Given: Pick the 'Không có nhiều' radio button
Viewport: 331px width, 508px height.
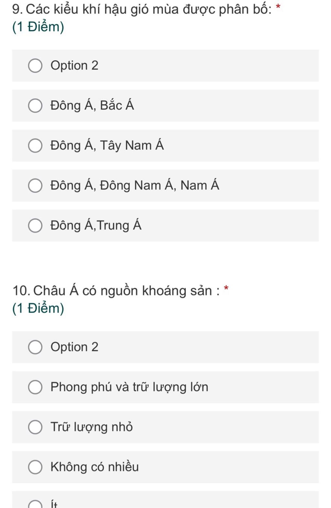Looking at the screenshot, I should pos(35,467).
